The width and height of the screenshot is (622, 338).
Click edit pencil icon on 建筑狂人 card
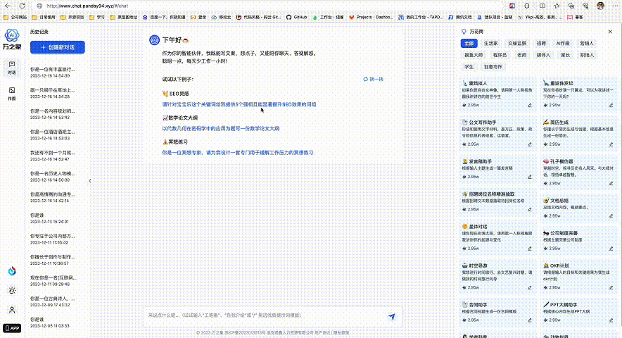point(530,105)
